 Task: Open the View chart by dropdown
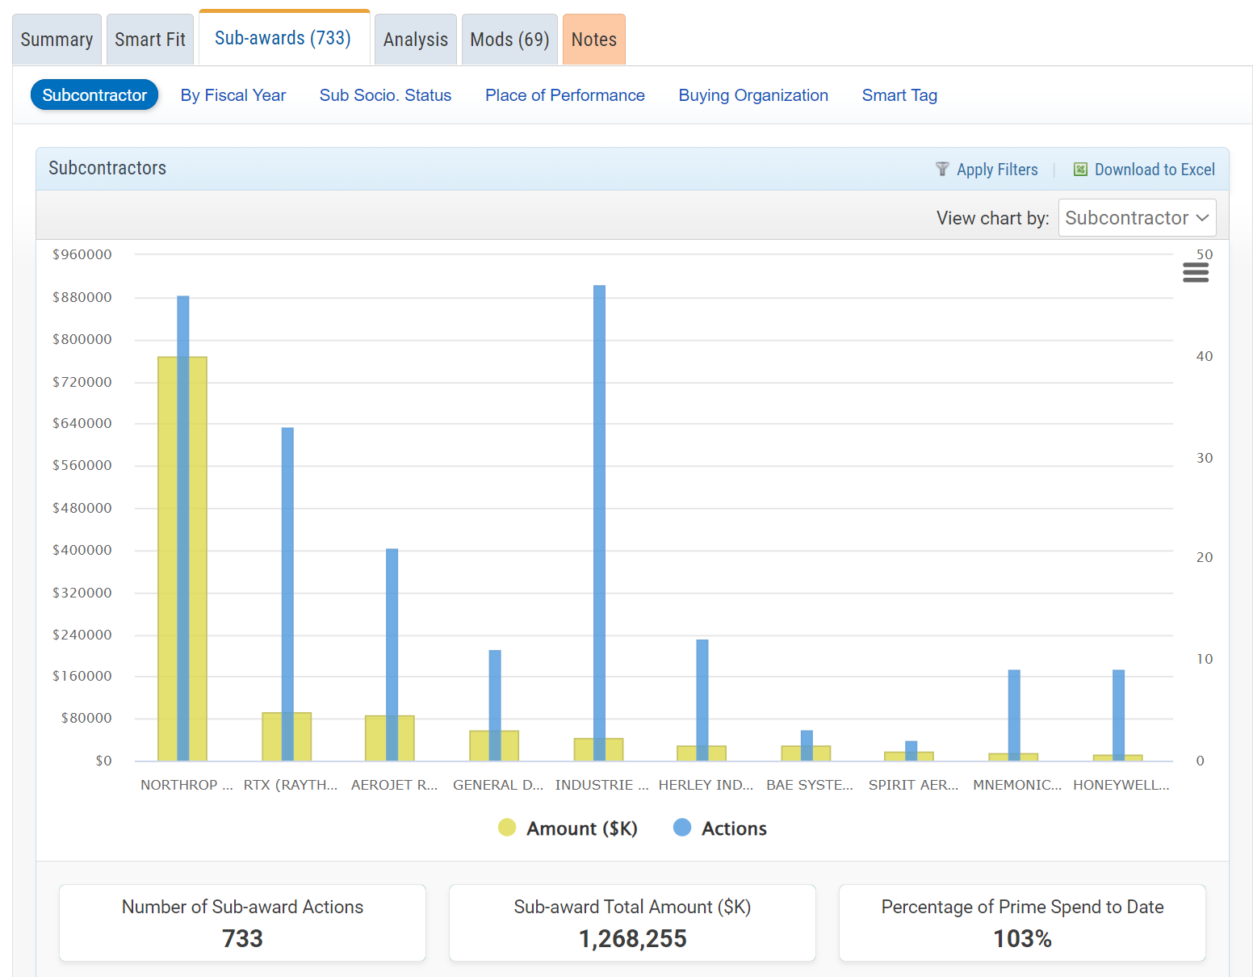click(1136, 218)
